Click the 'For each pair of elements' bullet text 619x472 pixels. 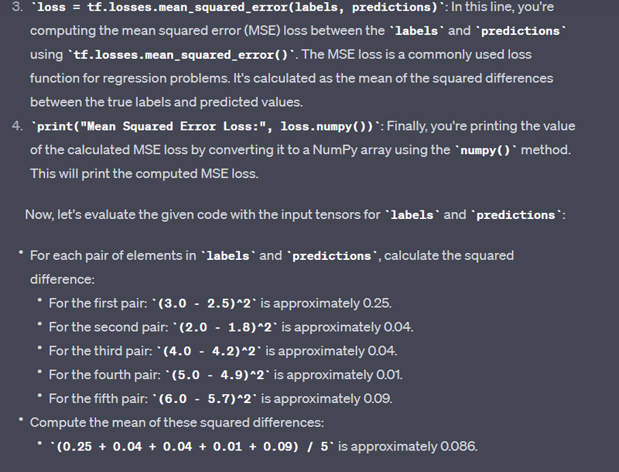272,267
